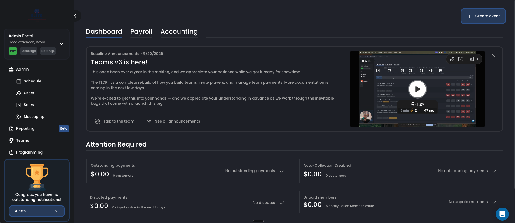The width and height of the screenshot is (515, 223).
Task: Open the Accounting tab
Action: pos(179,32)
